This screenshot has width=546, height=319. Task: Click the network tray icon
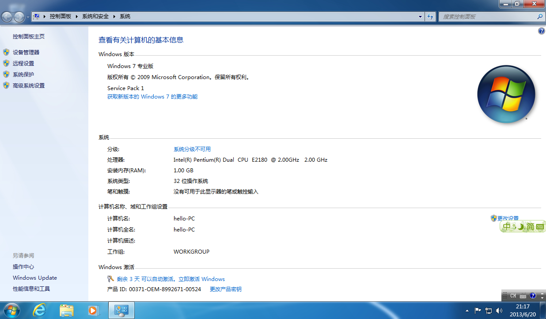(x=489, y=311)
